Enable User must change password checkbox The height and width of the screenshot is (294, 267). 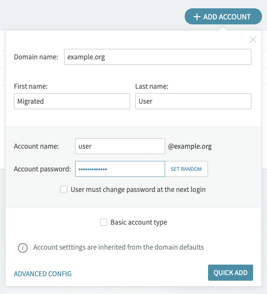point(64,189)
